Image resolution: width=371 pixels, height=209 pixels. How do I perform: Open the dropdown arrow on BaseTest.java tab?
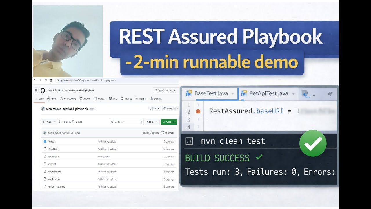[x=233, y=94]
